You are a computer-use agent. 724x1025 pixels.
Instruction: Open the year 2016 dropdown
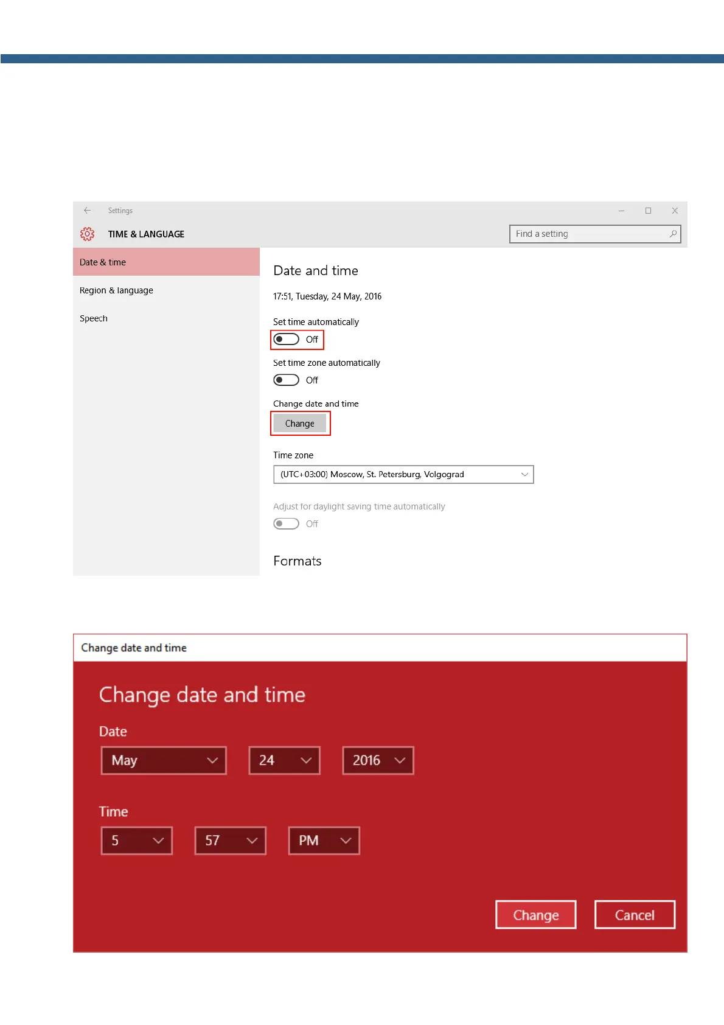(x=378, y=760)
